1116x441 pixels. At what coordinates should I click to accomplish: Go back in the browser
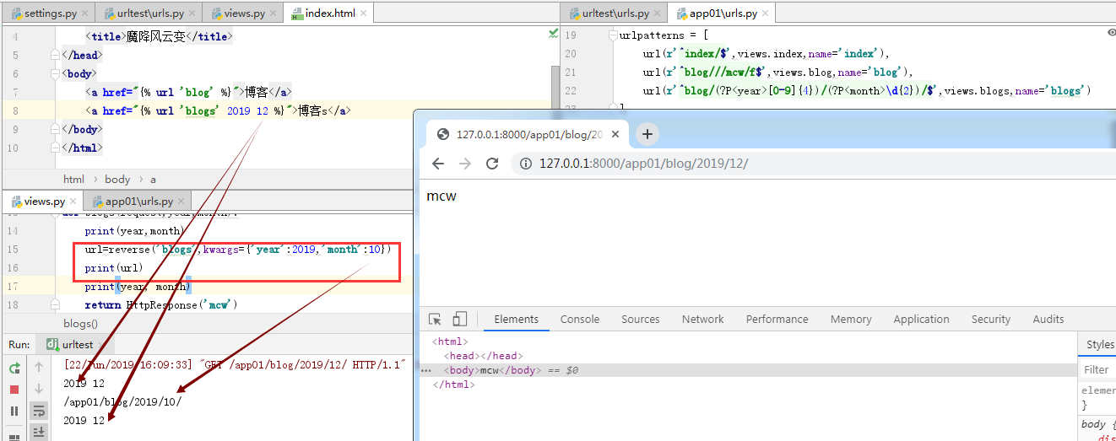pyautogui.click(x=437, y=164)
